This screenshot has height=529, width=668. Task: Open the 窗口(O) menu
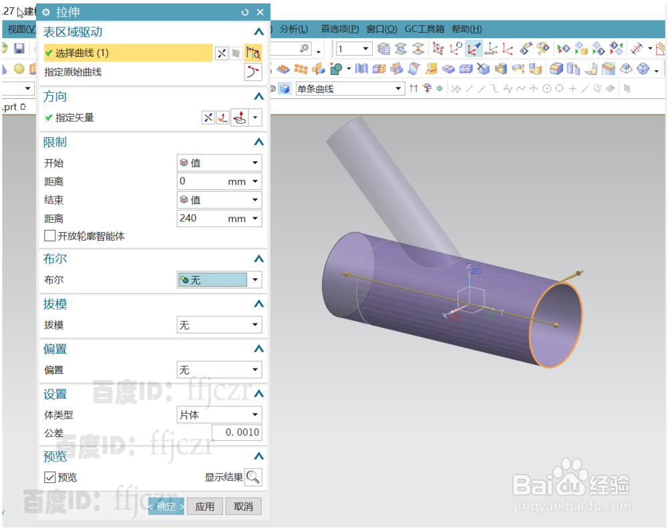coord(381,29)
